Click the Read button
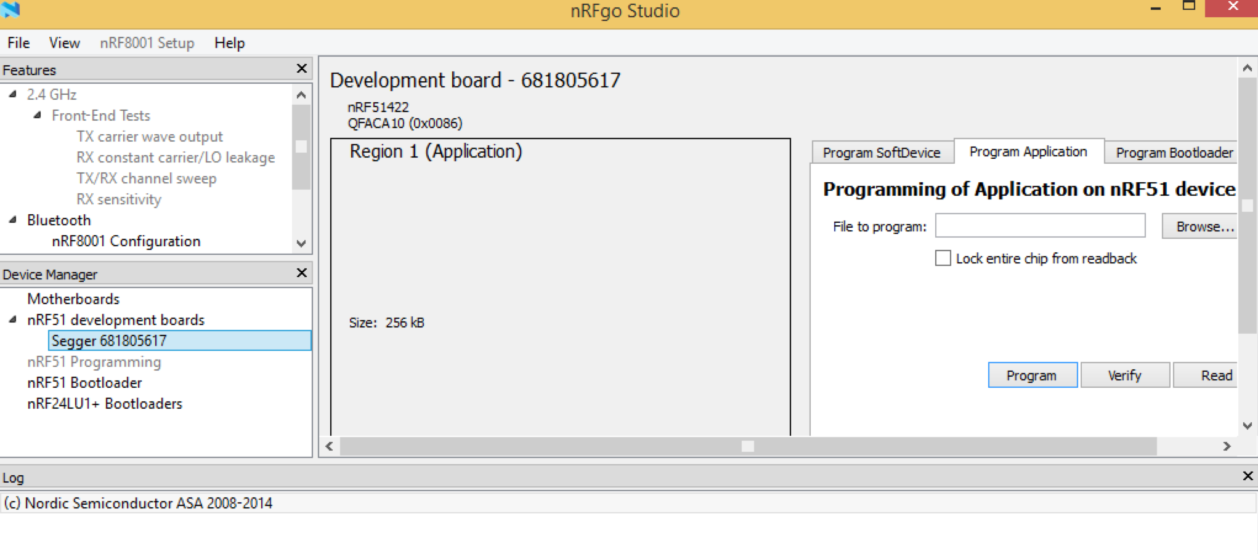The width and height of the screenshot is (1258, 554). [x=1206, y=375]
